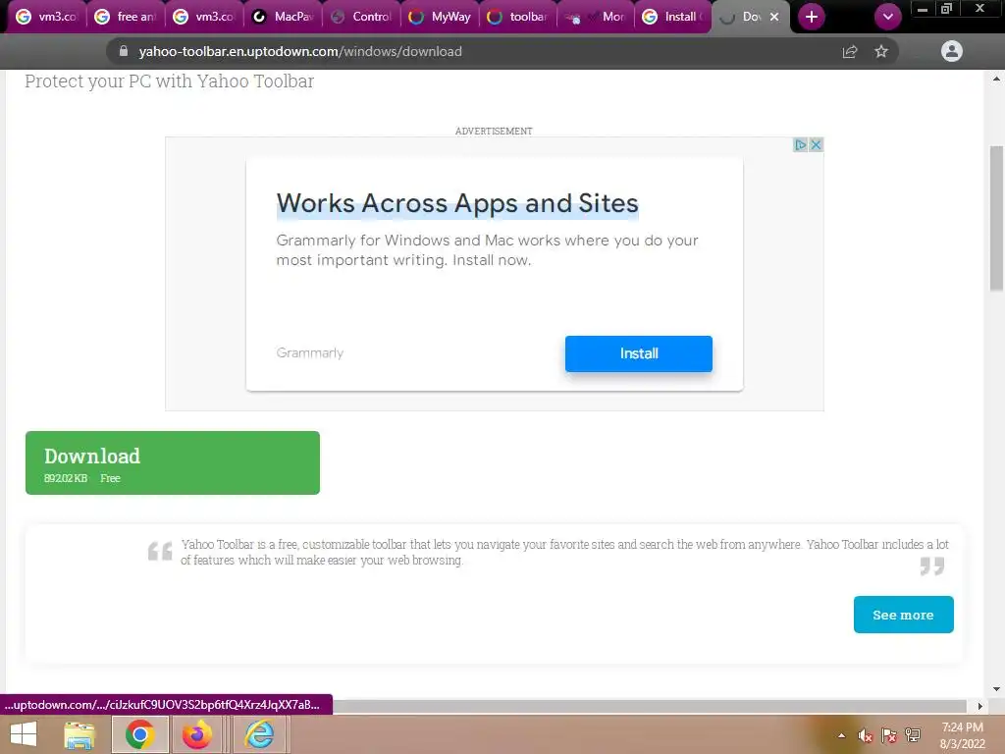Click the See more button
This screenshot has height=754, width=1005.
pos(903,615)
